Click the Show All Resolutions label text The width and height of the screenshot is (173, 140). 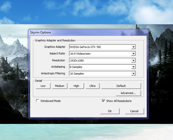119,101
